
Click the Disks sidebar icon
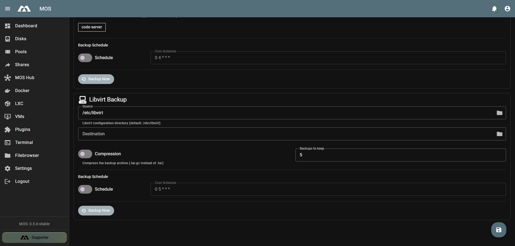8,39
